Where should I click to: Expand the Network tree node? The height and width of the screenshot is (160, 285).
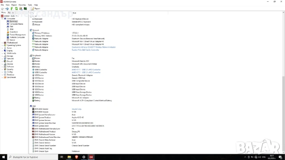(2, 59)
